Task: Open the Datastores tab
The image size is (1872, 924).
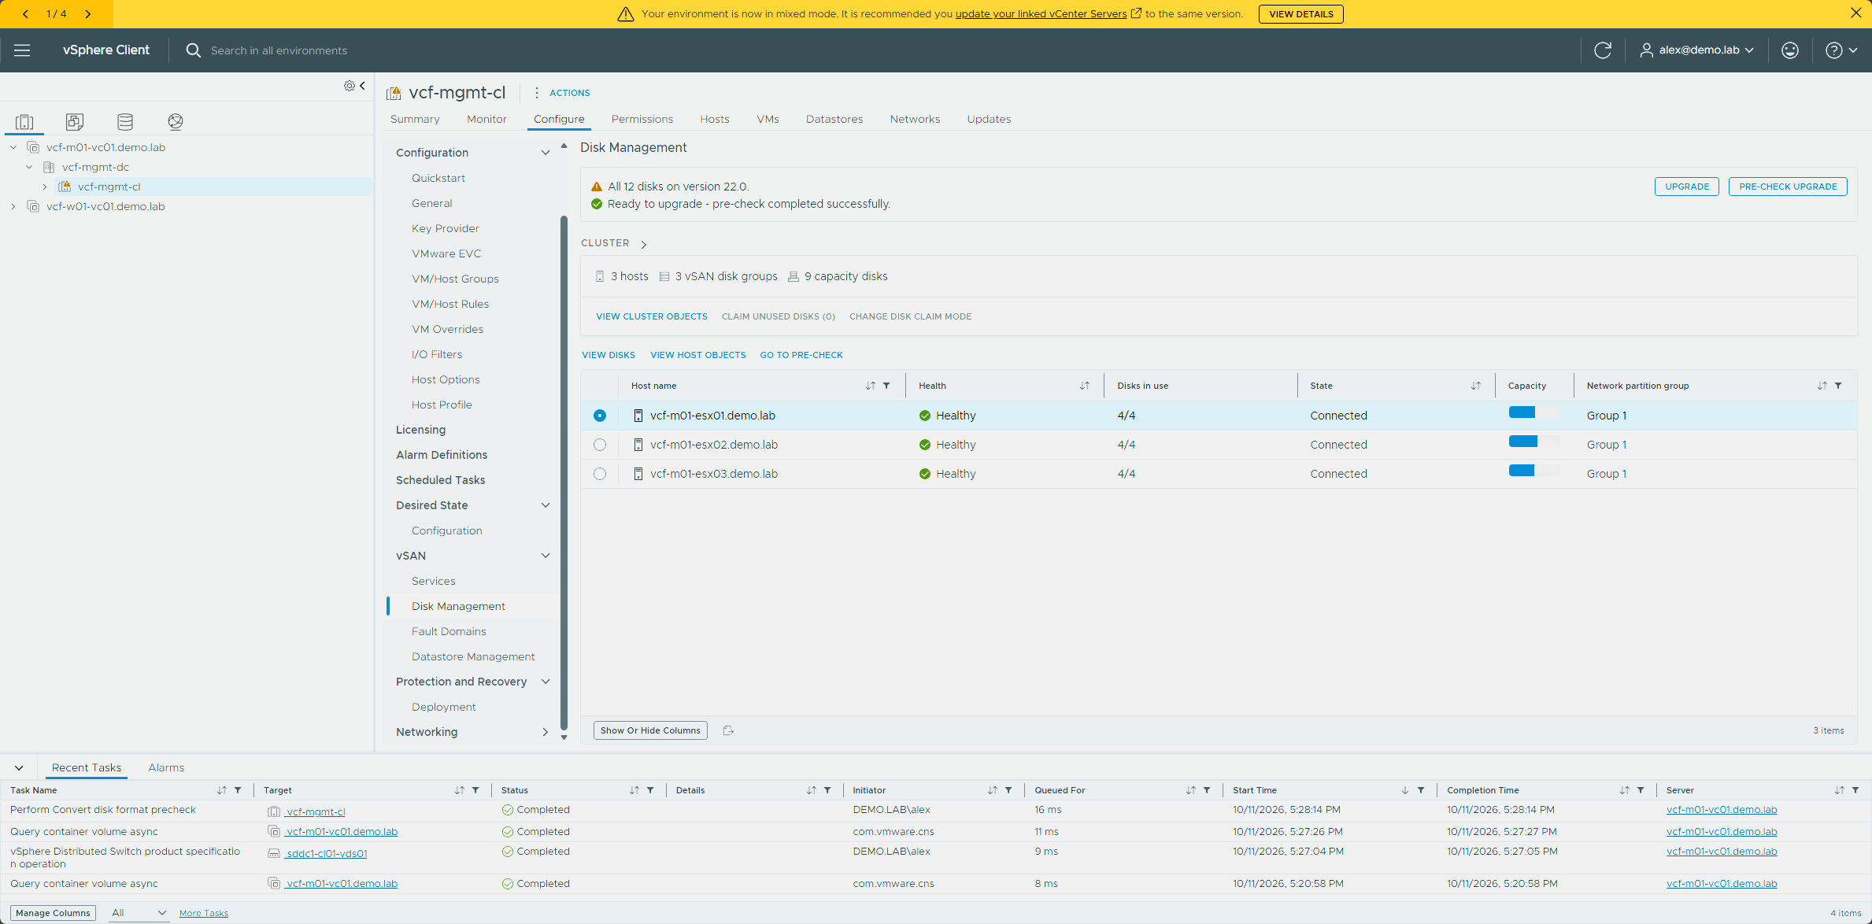Action: tap(834, 119)
